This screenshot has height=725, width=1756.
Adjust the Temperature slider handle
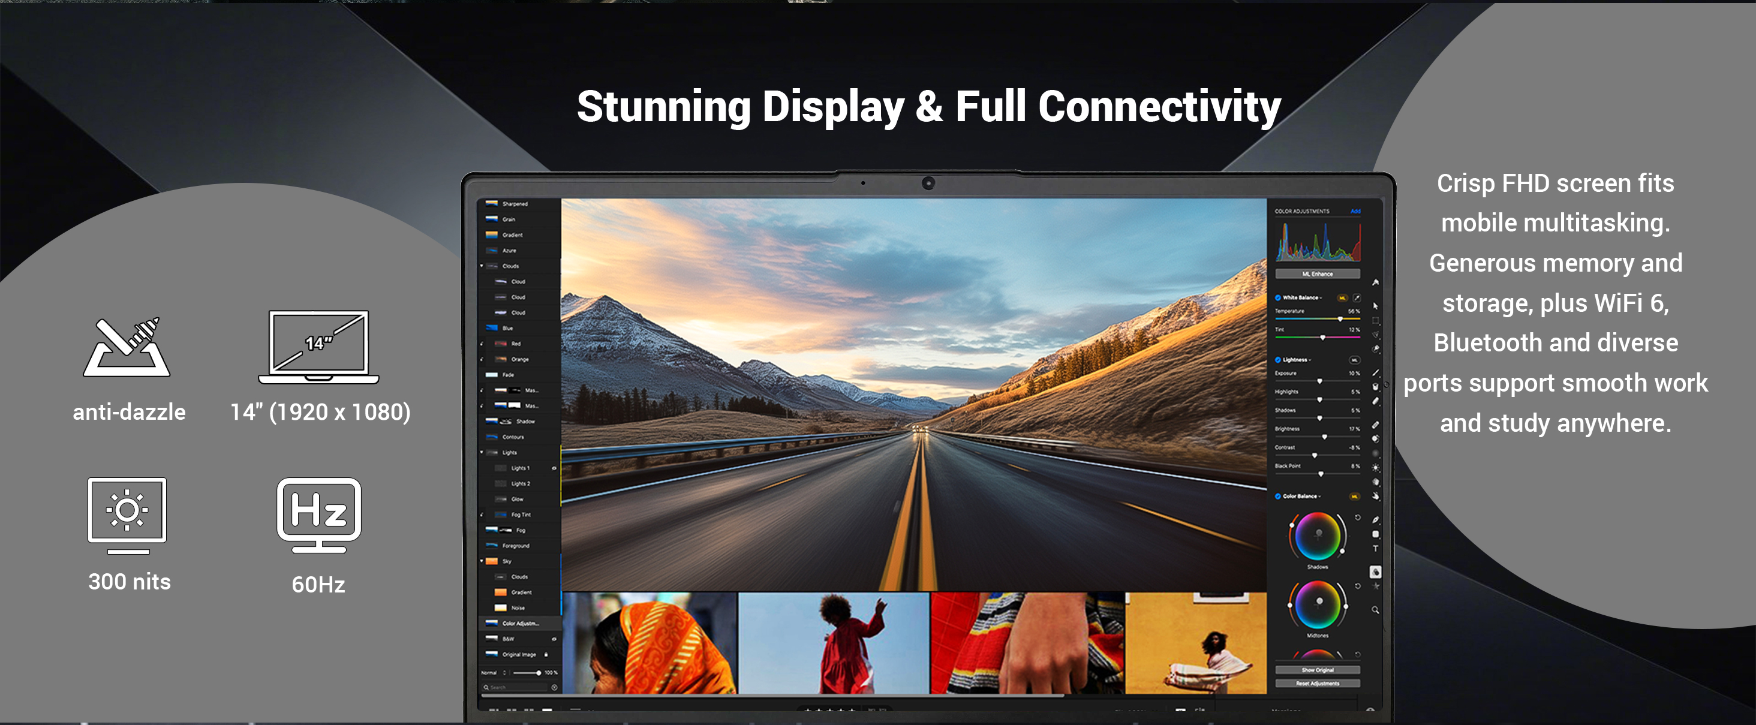(1340, 319)
